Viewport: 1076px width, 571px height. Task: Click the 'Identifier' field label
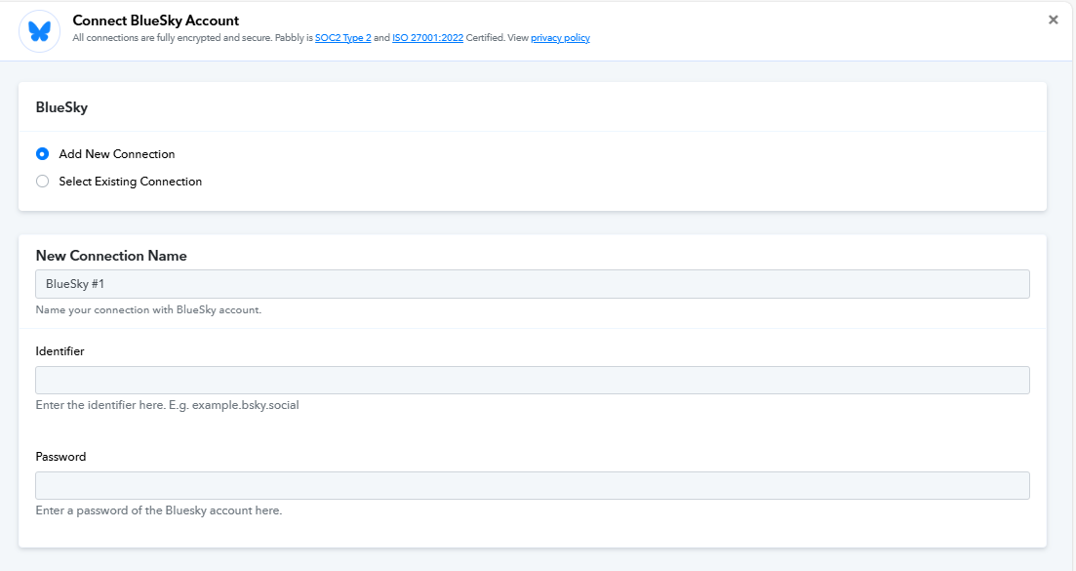[x=60, y=350]
